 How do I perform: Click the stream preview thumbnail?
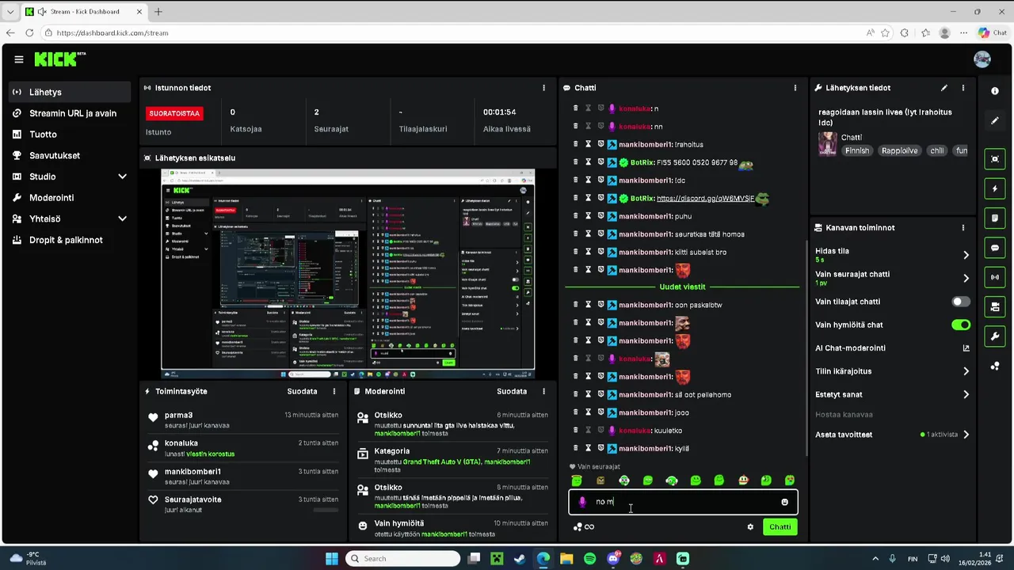pyautogui.click(x=348, y=274)
